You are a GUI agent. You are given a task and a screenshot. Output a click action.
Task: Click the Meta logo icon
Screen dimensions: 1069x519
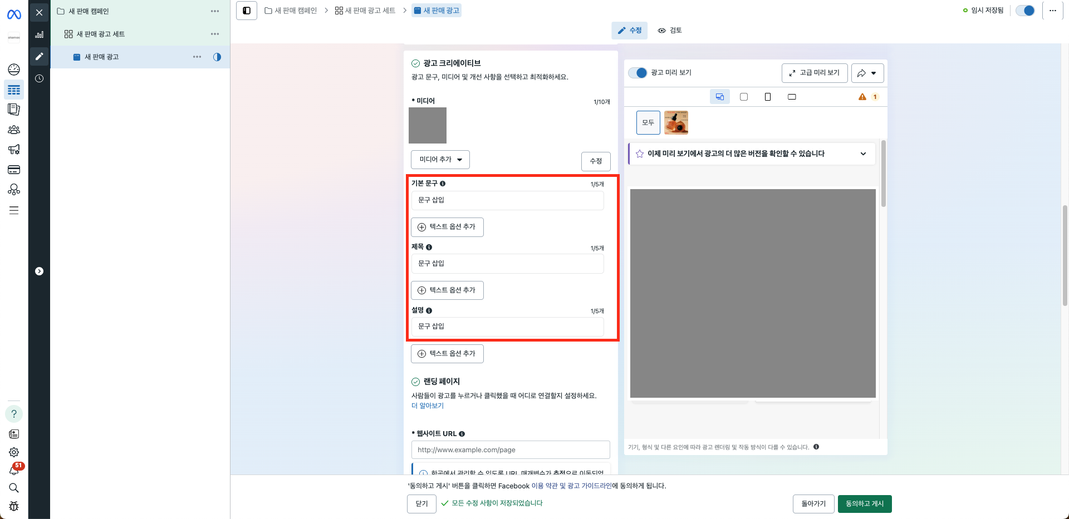(14, 14)
